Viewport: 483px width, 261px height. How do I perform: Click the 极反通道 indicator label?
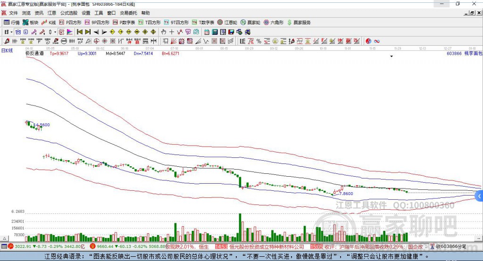34,53
